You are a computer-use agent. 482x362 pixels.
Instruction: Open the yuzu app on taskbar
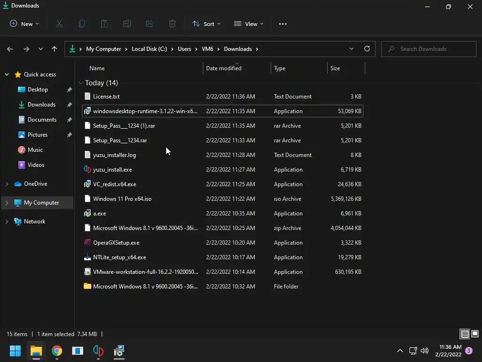point(98,351)
